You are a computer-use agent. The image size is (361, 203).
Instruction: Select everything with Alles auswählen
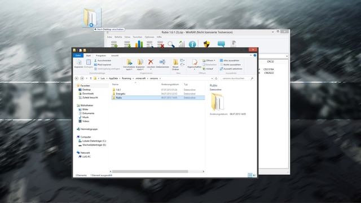pyautogui.click(x=230, y=60)
